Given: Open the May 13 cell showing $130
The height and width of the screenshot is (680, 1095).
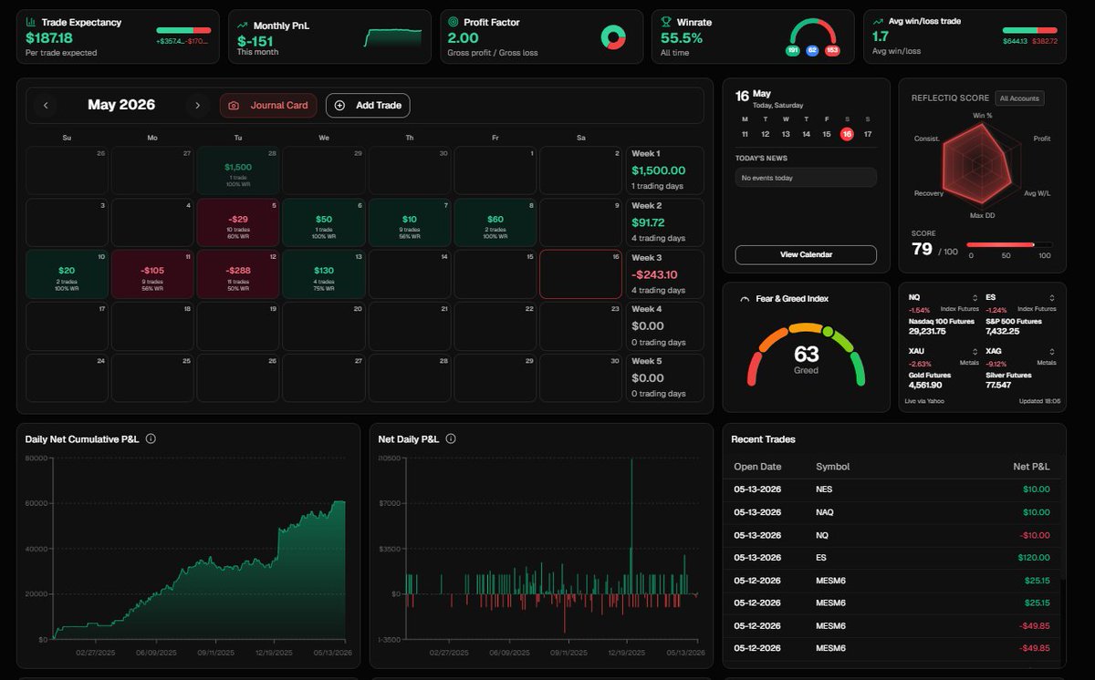Looking at the screenshot, I should click(324, 274).
